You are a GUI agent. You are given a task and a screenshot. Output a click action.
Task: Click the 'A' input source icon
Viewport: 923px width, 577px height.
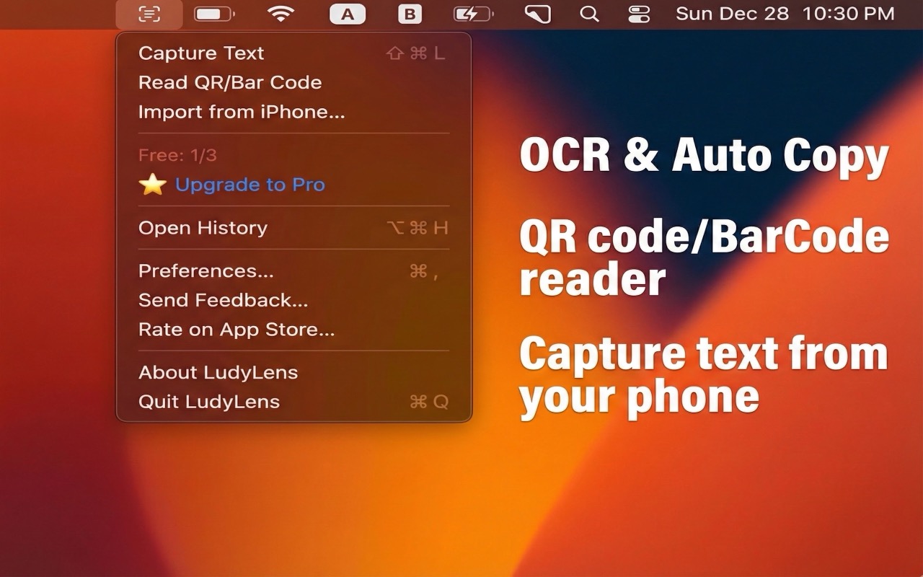pos(348,14)
